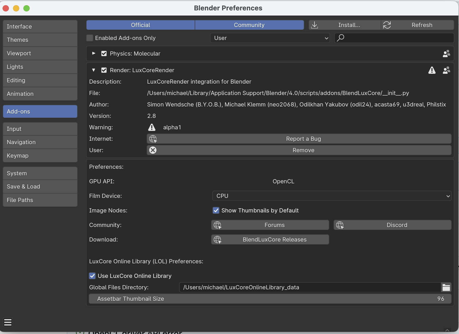
Task: Toggle Enabled Add-ons Only checkbox
Action: [x=90, y=38]
